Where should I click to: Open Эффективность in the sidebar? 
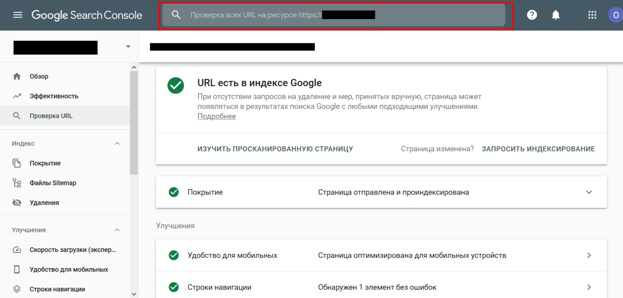tap(54, 96)
